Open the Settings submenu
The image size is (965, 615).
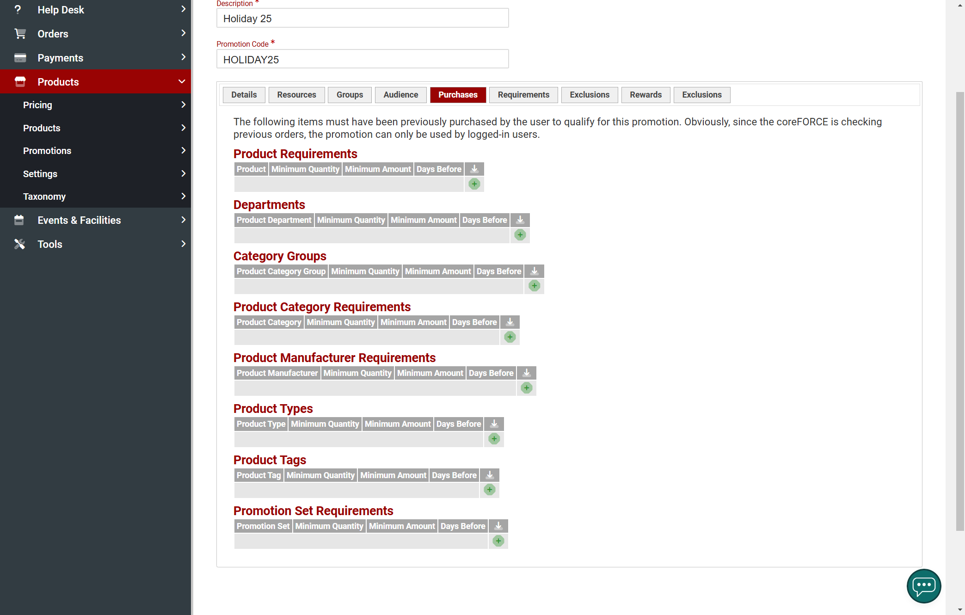click(95, 174)
